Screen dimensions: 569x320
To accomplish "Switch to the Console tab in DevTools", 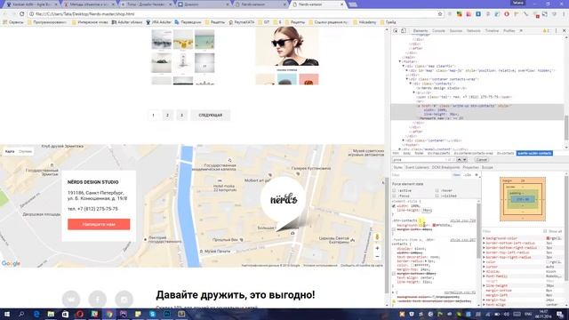I will [x=438, y=31].
